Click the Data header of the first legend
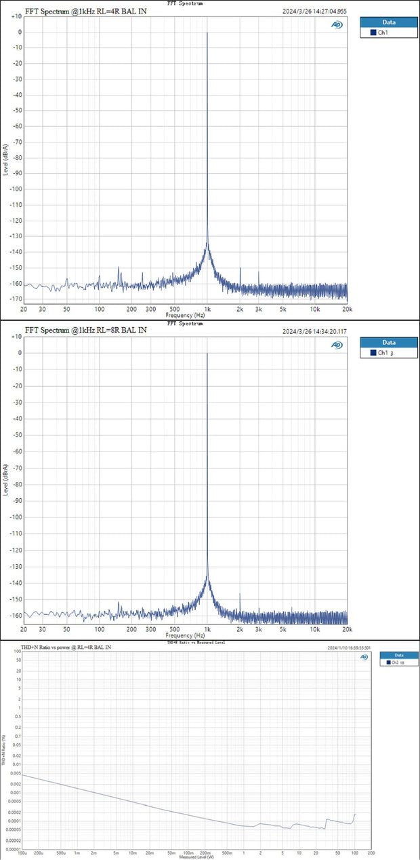Viewport: 420px width, 860px height. (388, 21)
